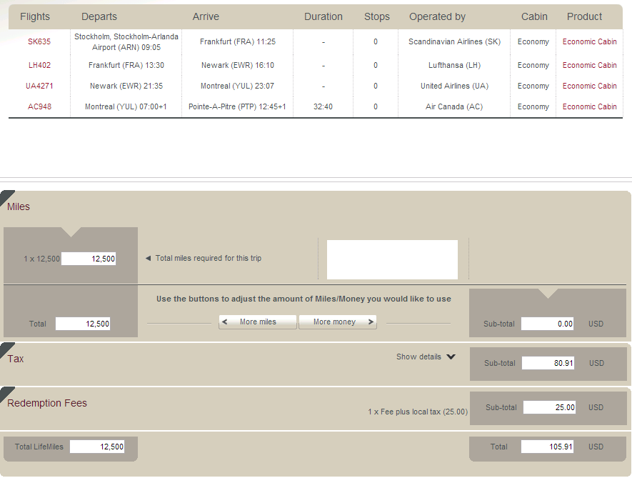Click the triangle beside Total miles required
Image resolution: width=632 pixels, height=478 pixels.
149,259
